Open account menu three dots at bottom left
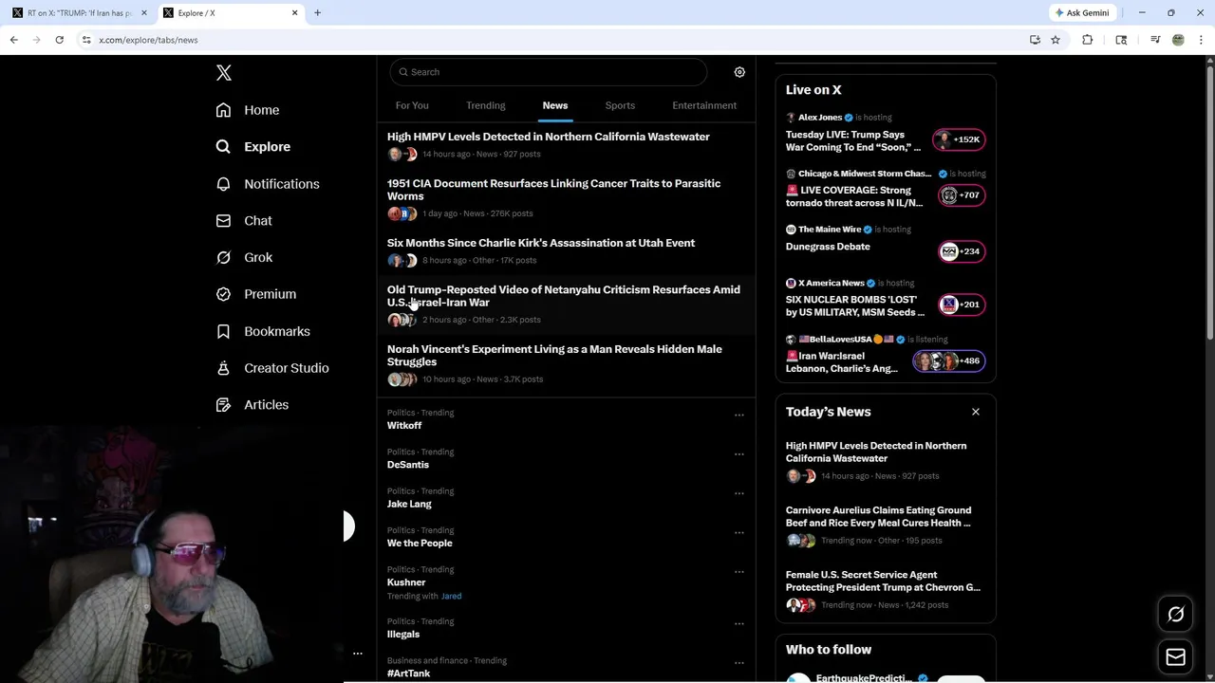1215x683 pixels. pyautogui.click(x=358, y=653)
